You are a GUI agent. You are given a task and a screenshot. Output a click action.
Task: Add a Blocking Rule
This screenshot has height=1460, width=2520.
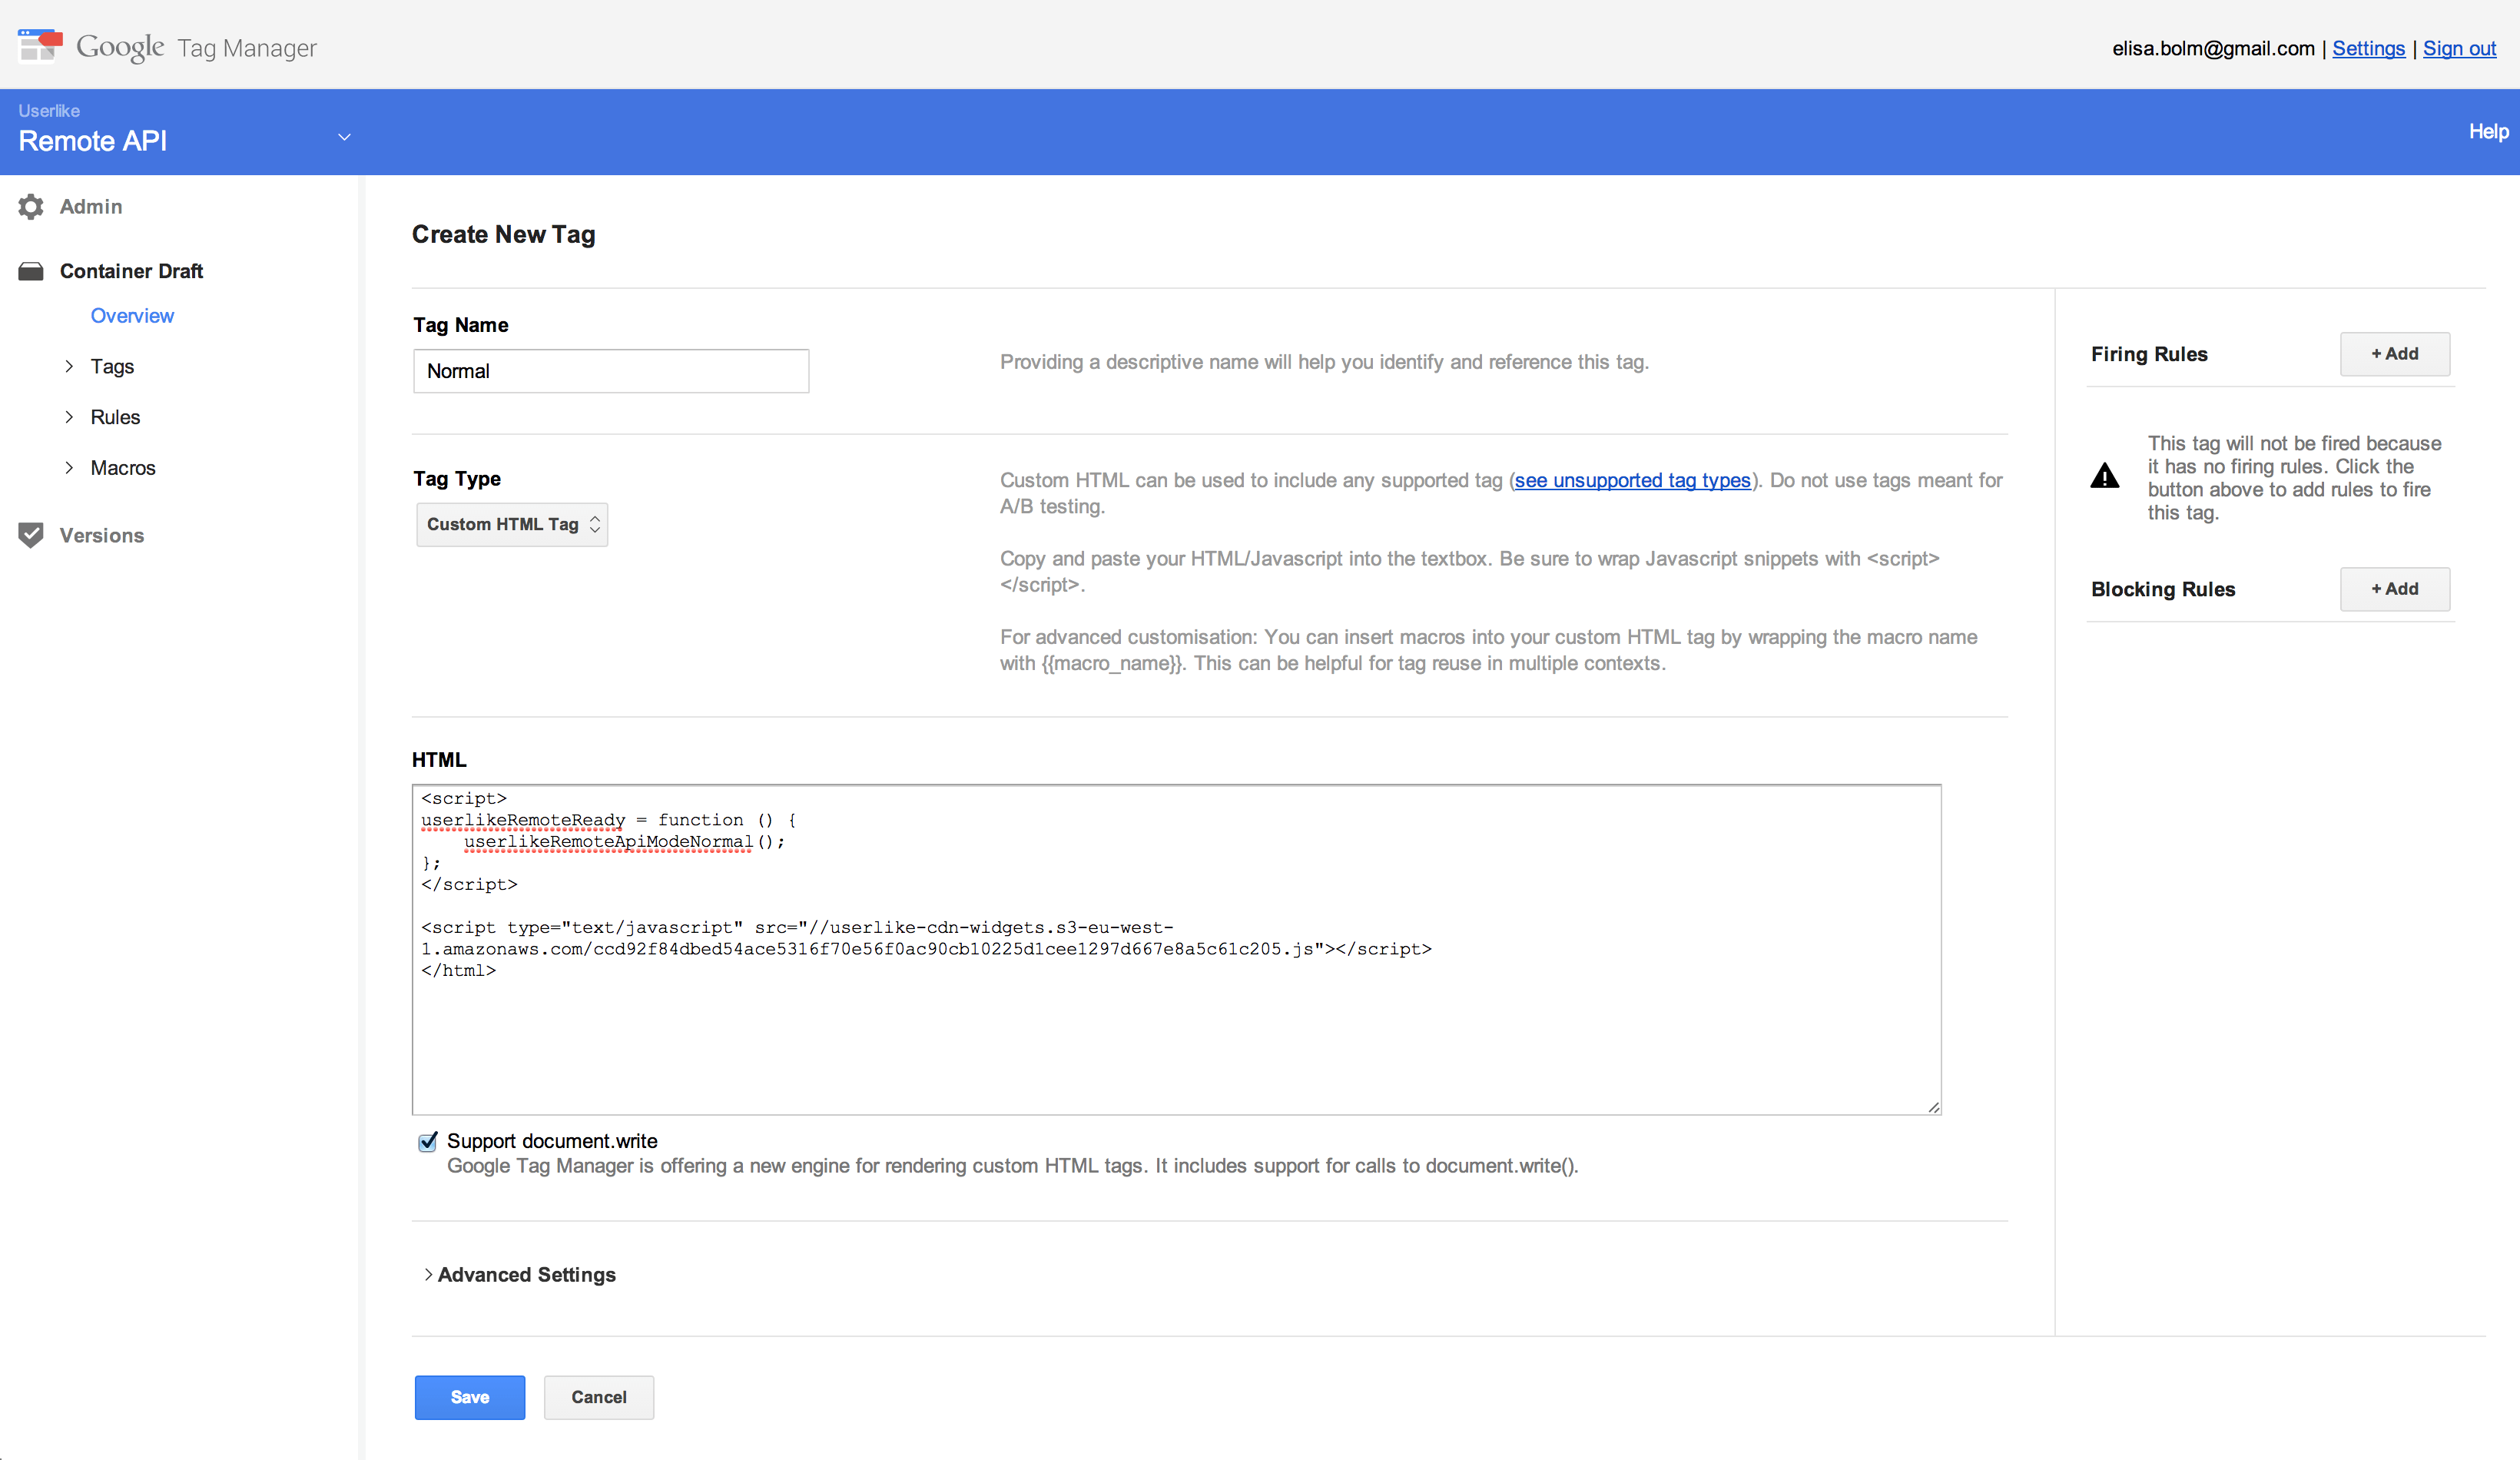pos(2395,589)
